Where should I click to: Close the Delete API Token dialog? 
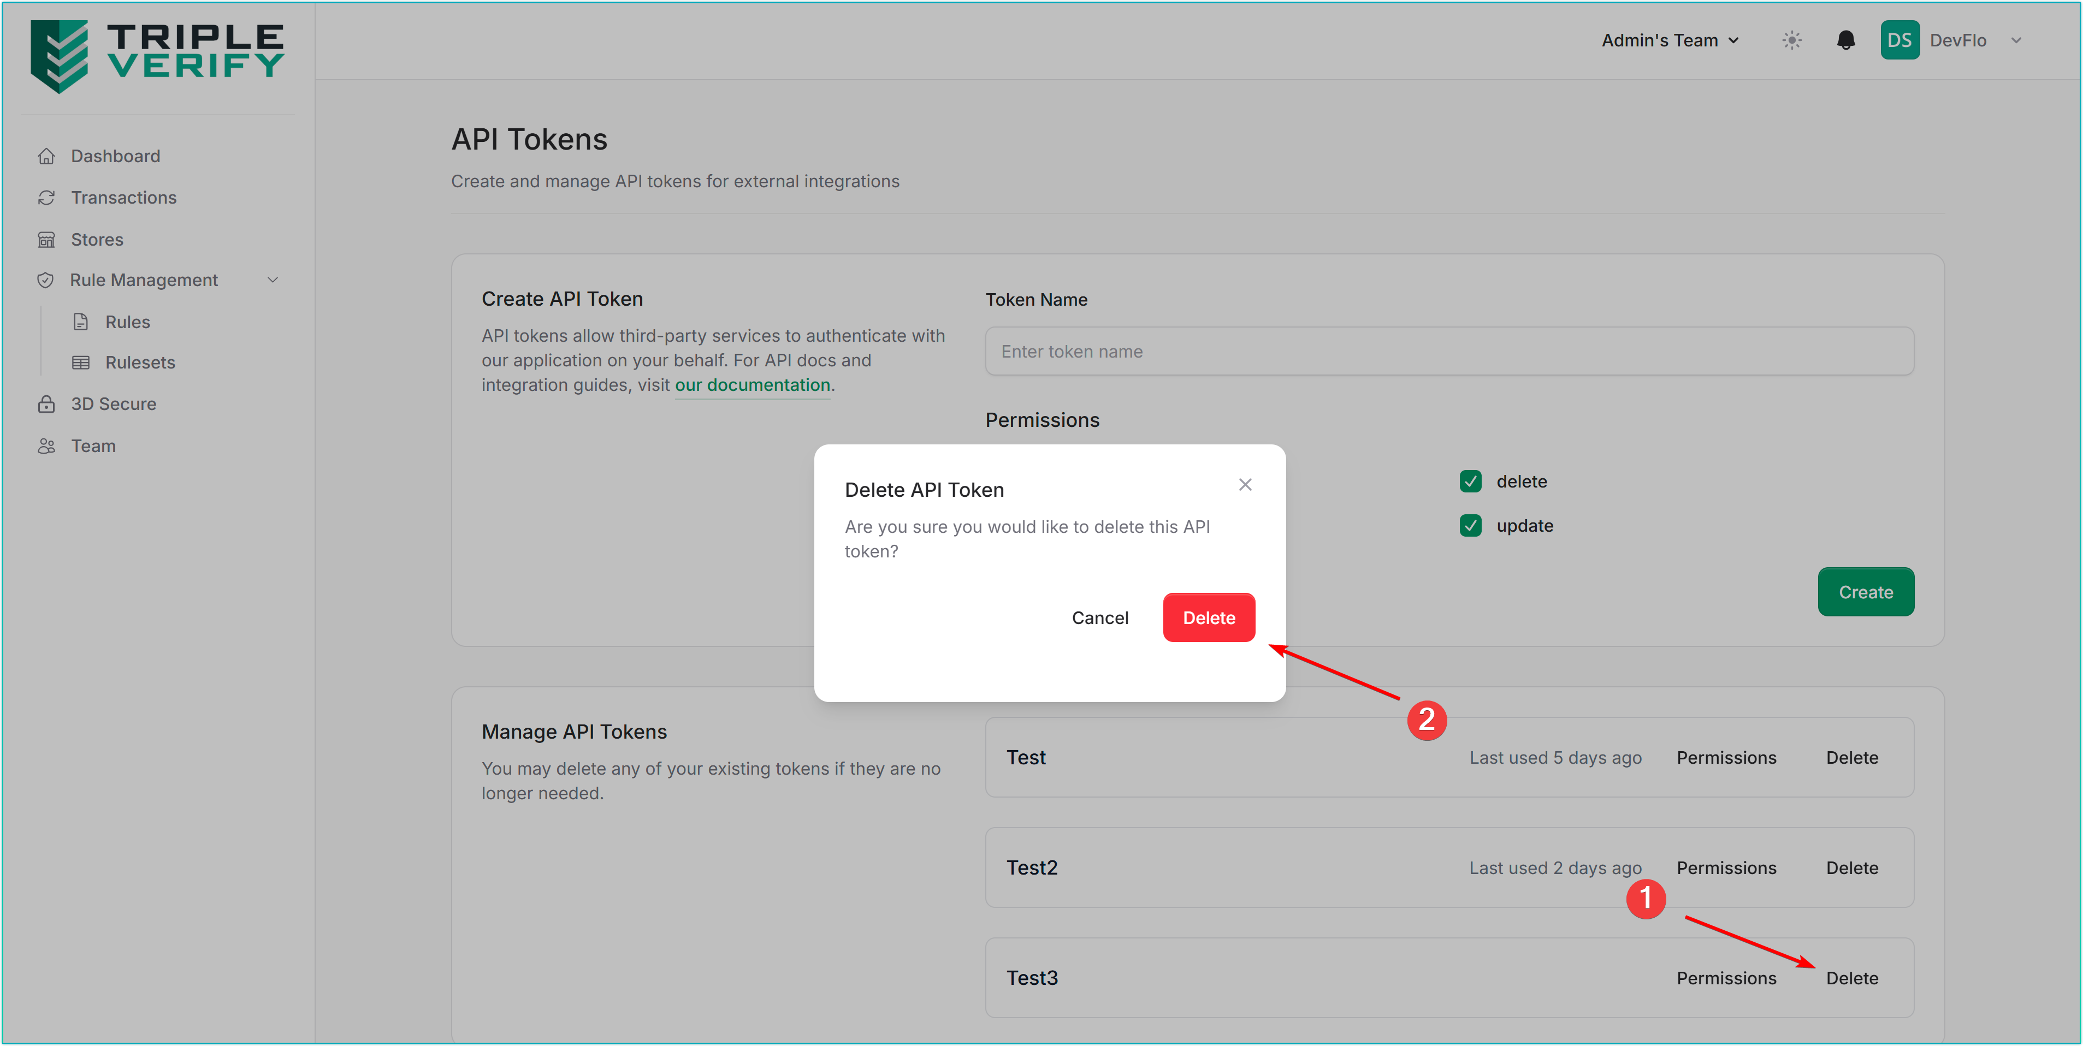point(1245,484)
